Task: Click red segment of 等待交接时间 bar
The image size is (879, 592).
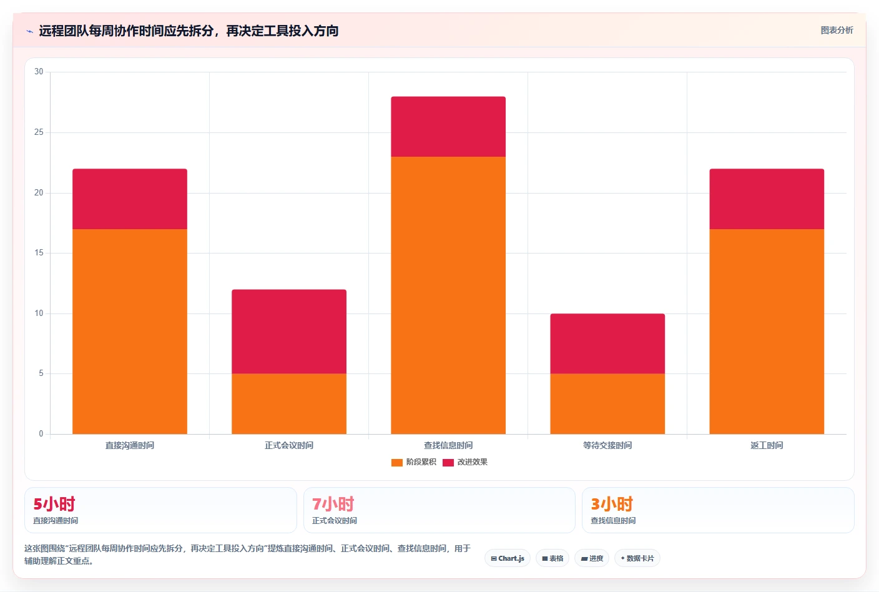Action: click(607, 343)
